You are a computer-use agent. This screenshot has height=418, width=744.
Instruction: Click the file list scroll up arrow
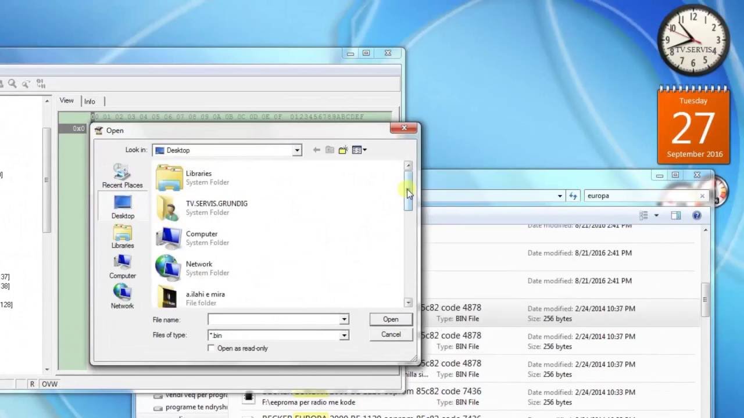409,165
